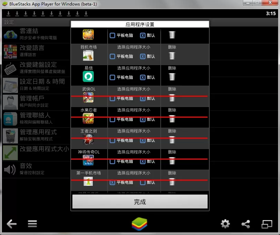Open 設定日期 & 時間 setting
Image resolution: width=280 pixels, height=235 pixels.
pyautogui.click(x=36, y=85)
